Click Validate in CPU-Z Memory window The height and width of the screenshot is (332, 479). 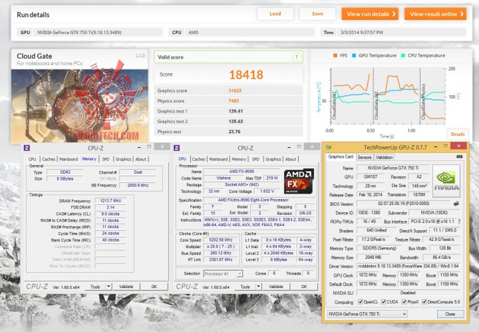tap(126, 287)
